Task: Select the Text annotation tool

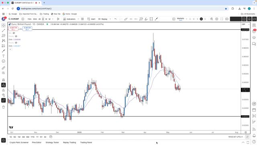Action: coord(4,56)
